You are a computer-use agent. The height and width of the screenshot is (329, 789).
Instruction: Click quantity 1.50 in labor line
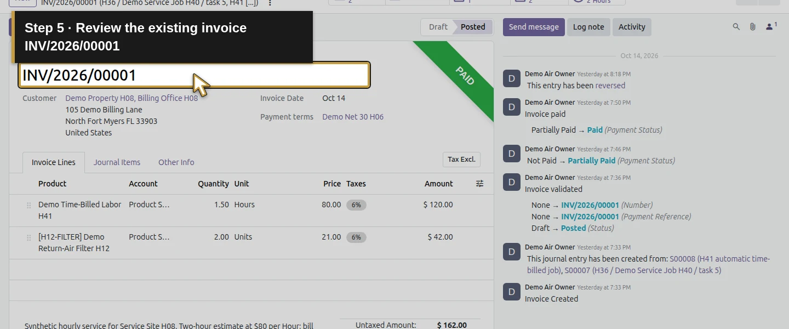221,205
